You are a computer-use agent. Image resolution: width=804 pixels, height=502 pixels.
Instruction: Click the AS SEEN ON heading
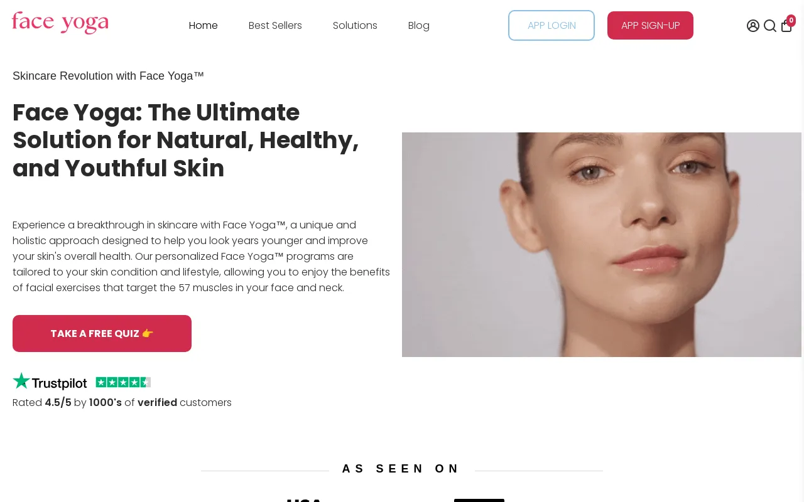pyautogui.click(x=401, y=469)
